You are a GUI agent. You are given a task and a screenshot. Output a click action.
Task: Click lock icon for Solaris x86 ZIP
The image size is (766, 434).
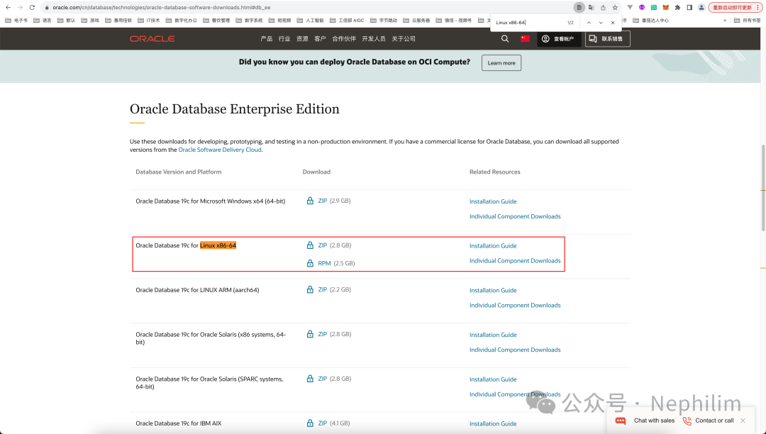[310, 334]
